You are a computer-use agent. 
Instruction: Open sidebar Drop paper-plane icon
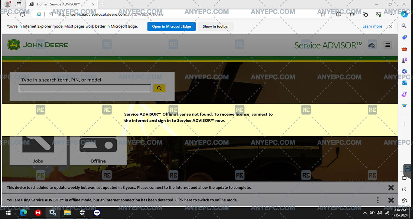pyautogui.click(x=404, y=106)
